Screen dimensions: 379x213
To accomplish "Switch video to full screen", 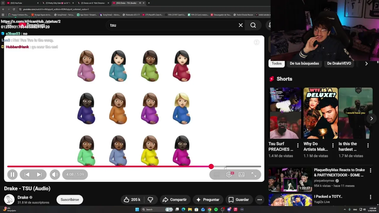I will click(x=254, y=175).
